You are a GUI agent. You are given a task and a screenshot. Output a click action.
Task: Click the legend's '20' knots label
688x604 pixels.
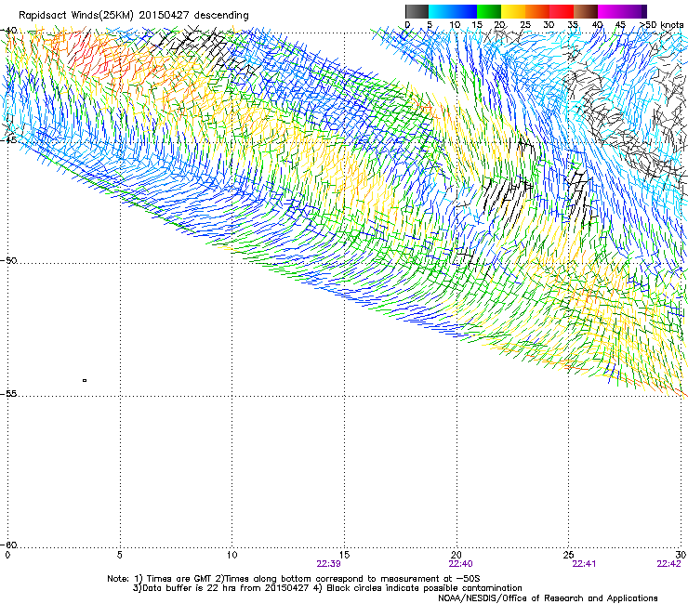pos(500,24)
